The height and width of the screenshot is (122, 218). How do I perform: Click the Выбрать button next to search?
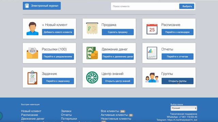click(187, 6)
